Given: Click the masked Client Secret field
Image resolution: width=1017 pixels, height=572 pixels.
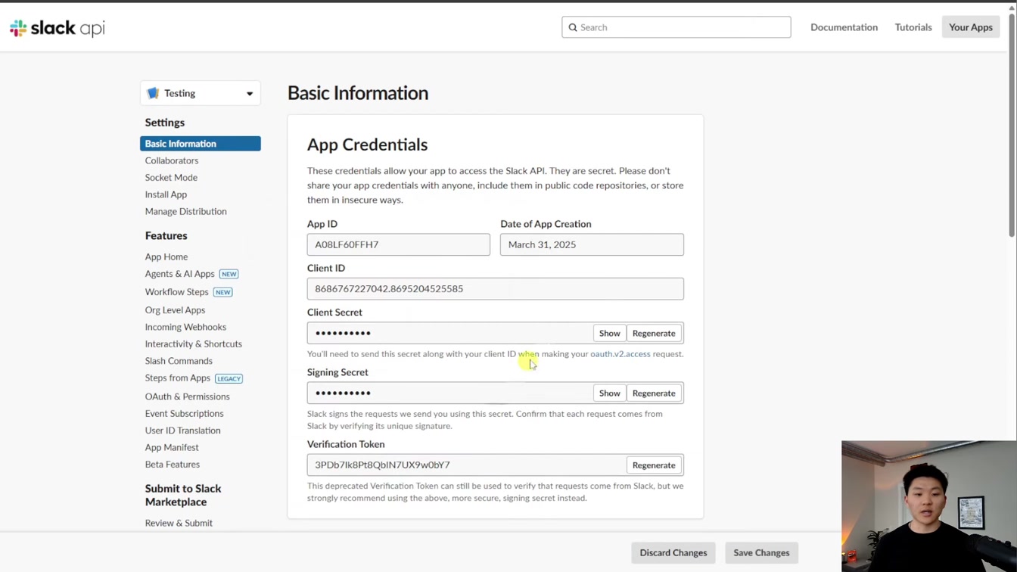Looking at the screenshot, I should [x=449, y=333].
